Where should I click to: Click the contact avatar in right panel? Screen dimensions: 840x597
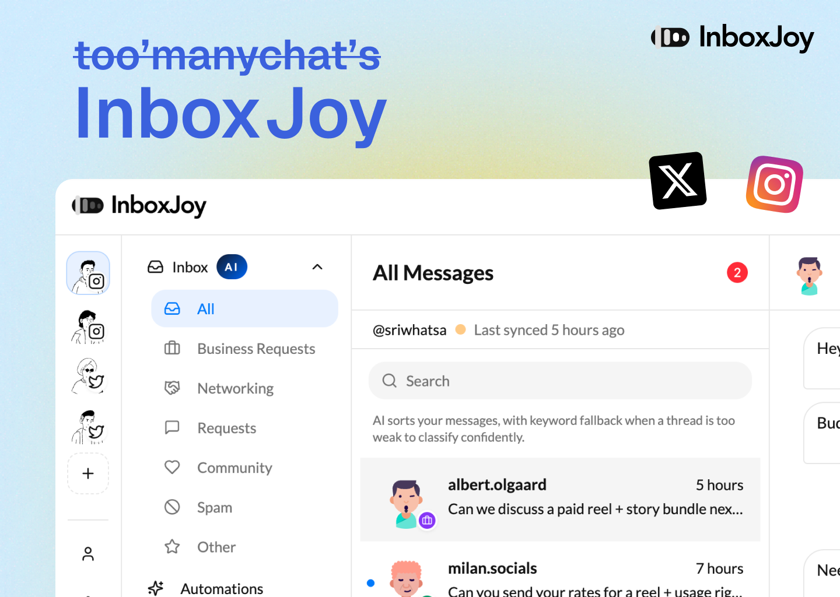point(809,275)
